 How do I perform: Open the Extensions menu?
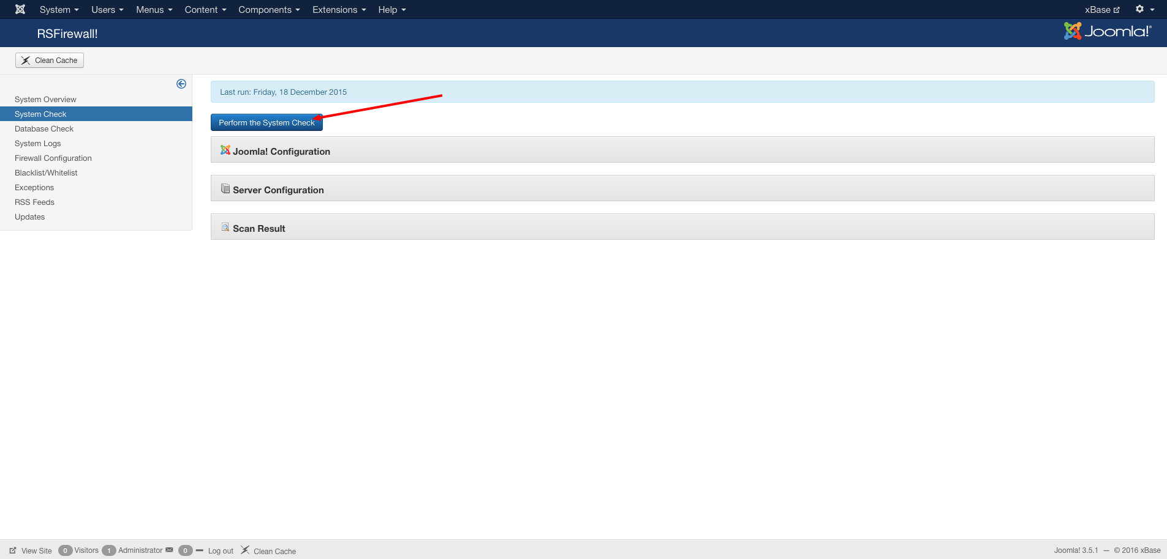pyautogui.click(x=339, y=10)
